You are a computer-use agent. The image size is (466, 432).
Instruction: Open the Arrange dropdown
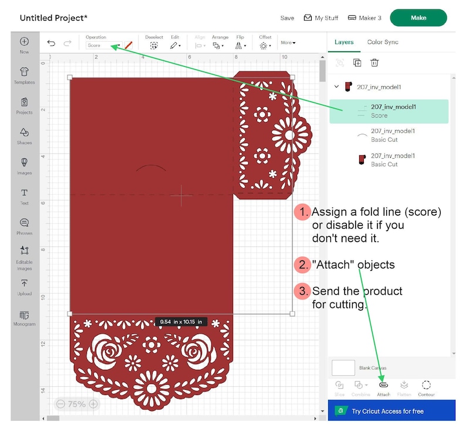coord(218,45)
